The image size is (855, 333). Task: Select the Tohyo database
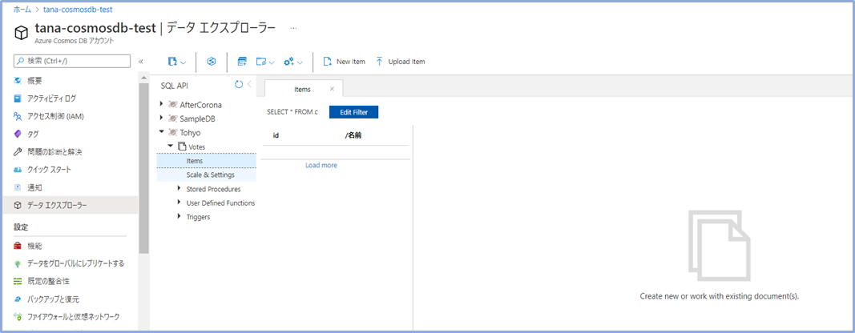190,132
